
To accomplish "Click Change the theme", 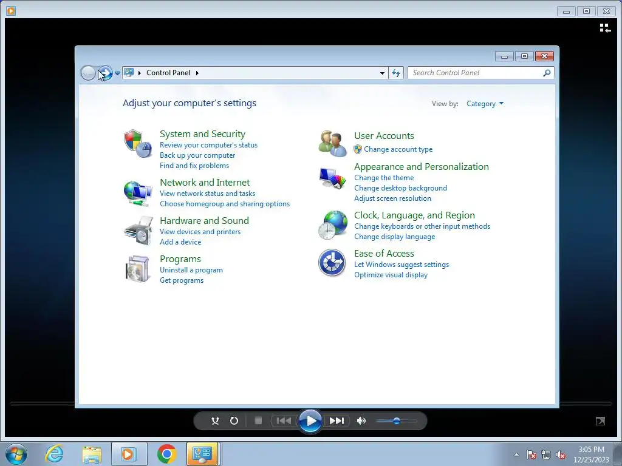I will (384, 178).
